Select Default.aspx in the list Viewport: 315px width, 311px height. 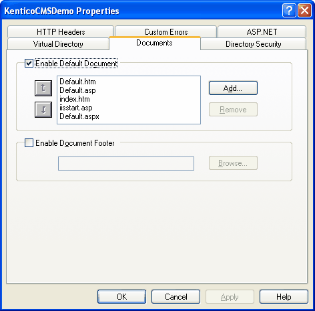(79, 116)
